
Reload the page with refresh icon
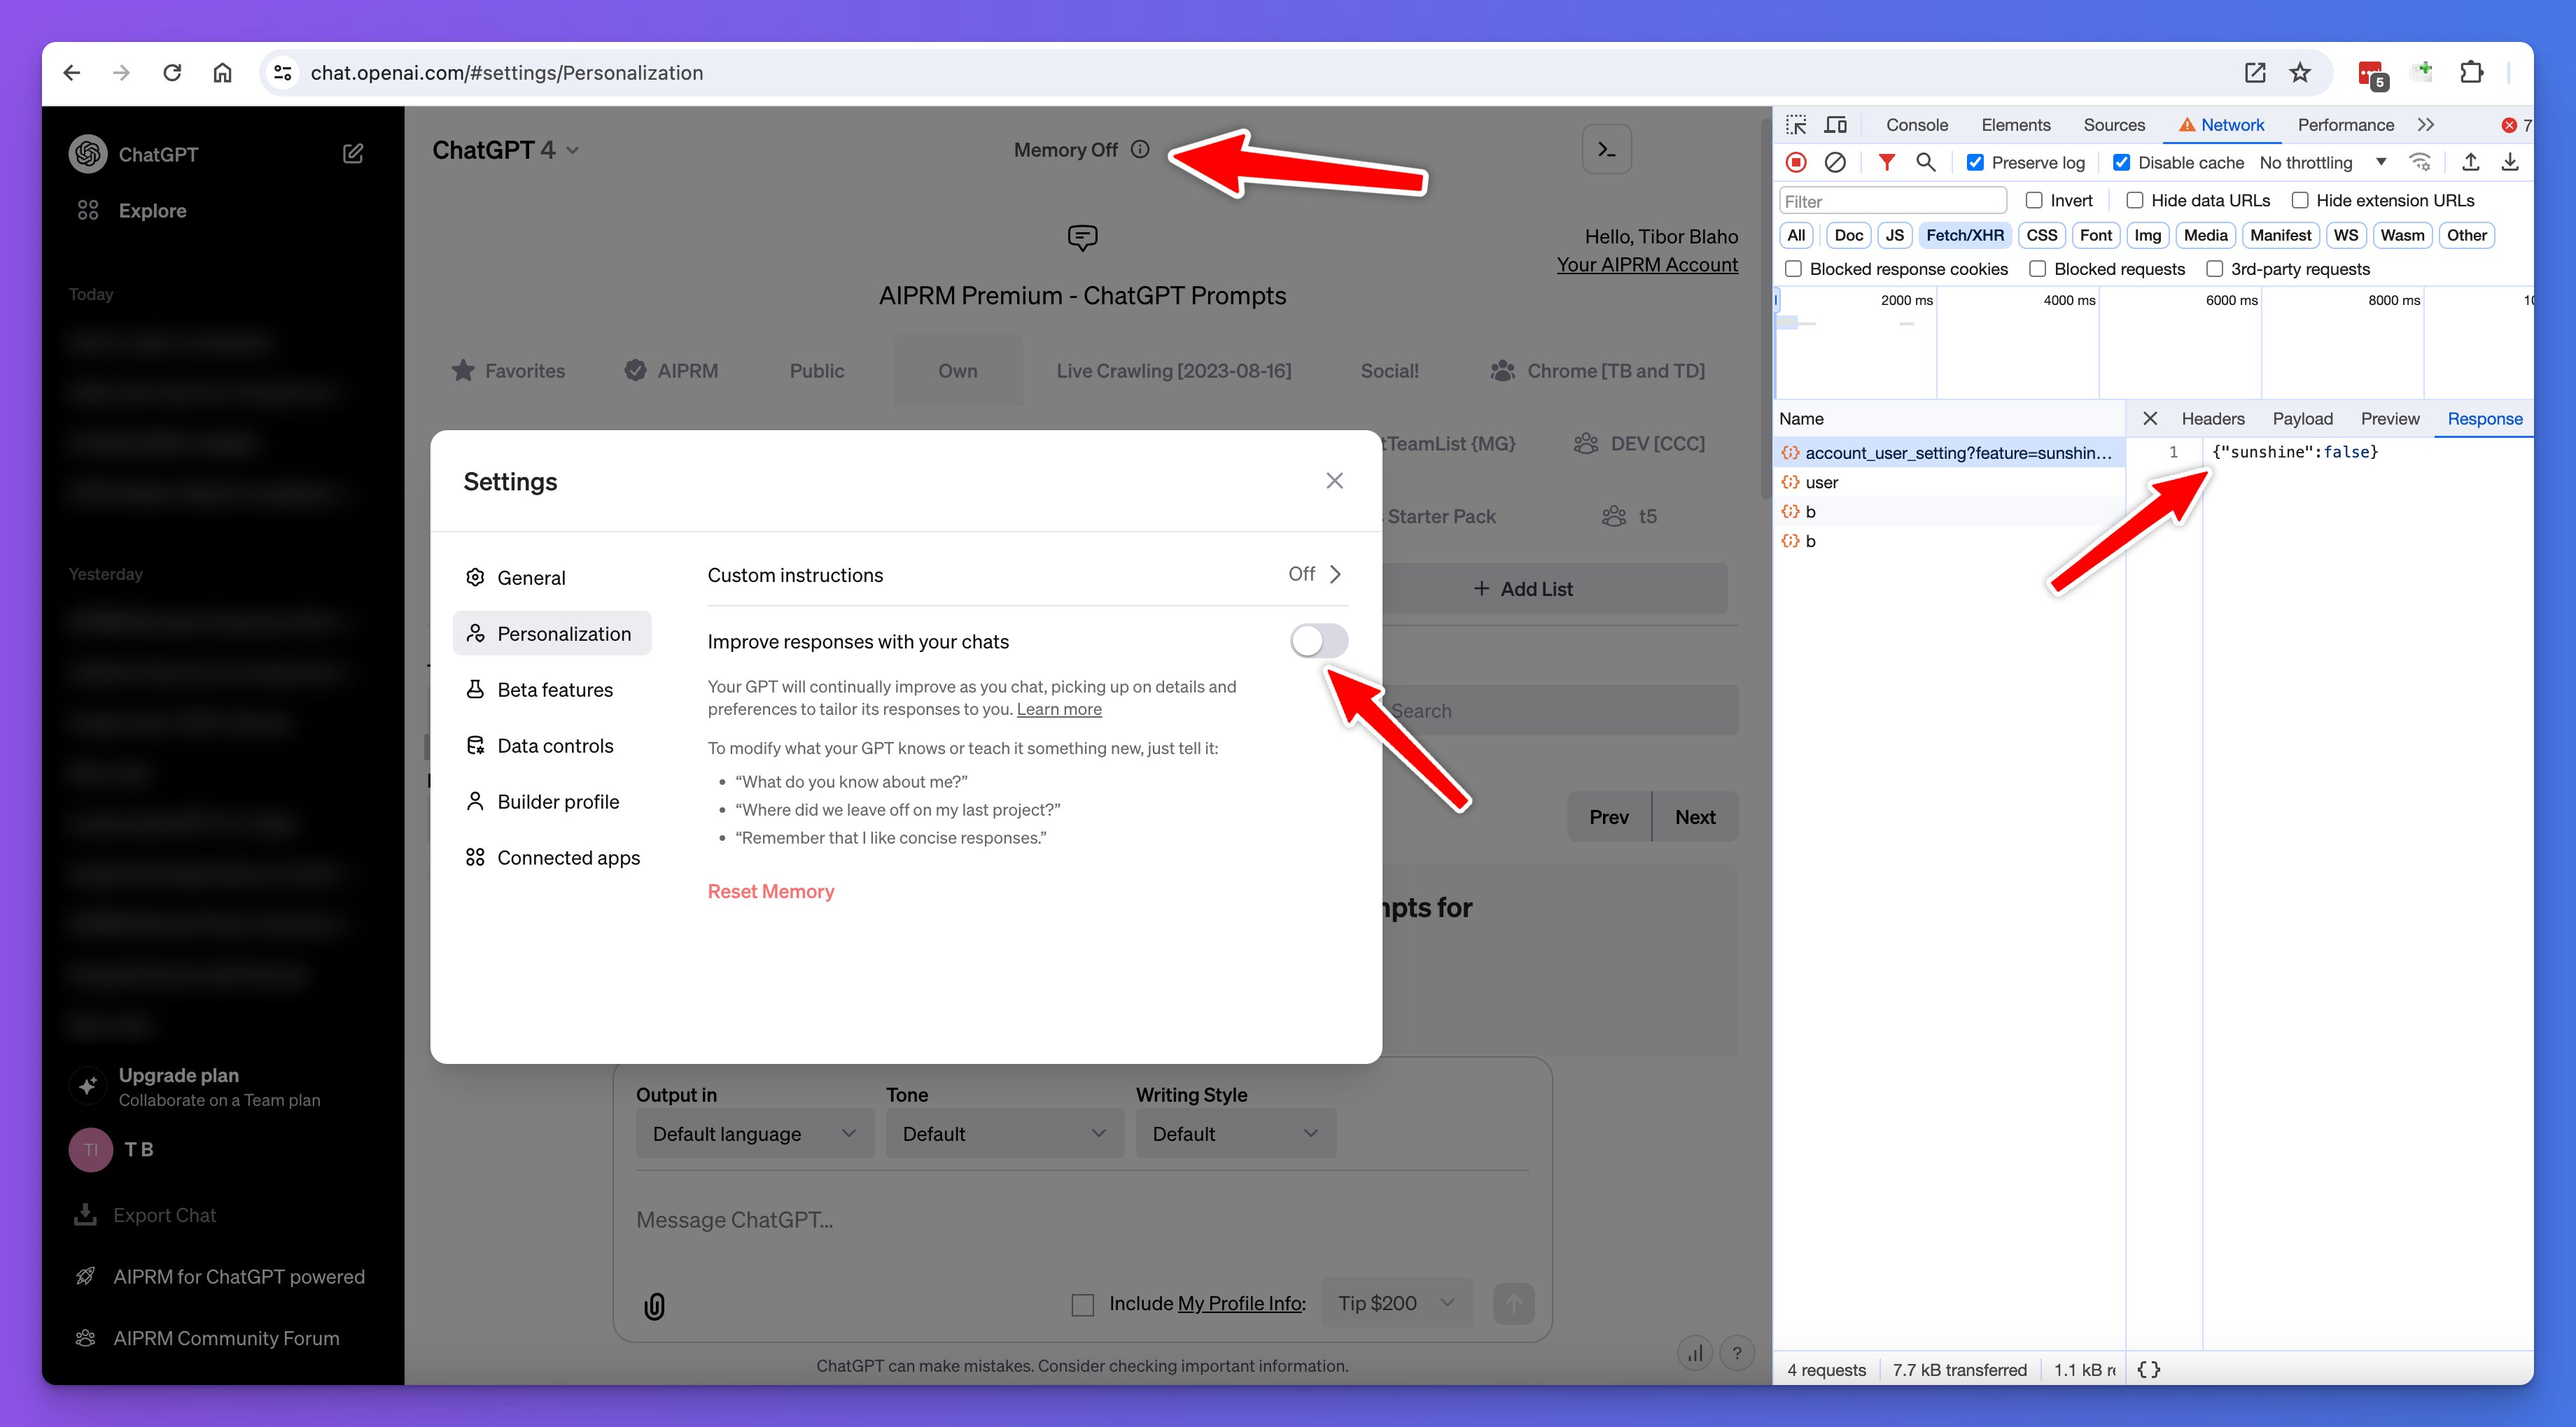(172, 73)
